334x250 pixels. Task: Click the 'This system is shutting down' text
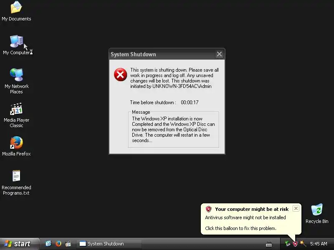(174, 78)
